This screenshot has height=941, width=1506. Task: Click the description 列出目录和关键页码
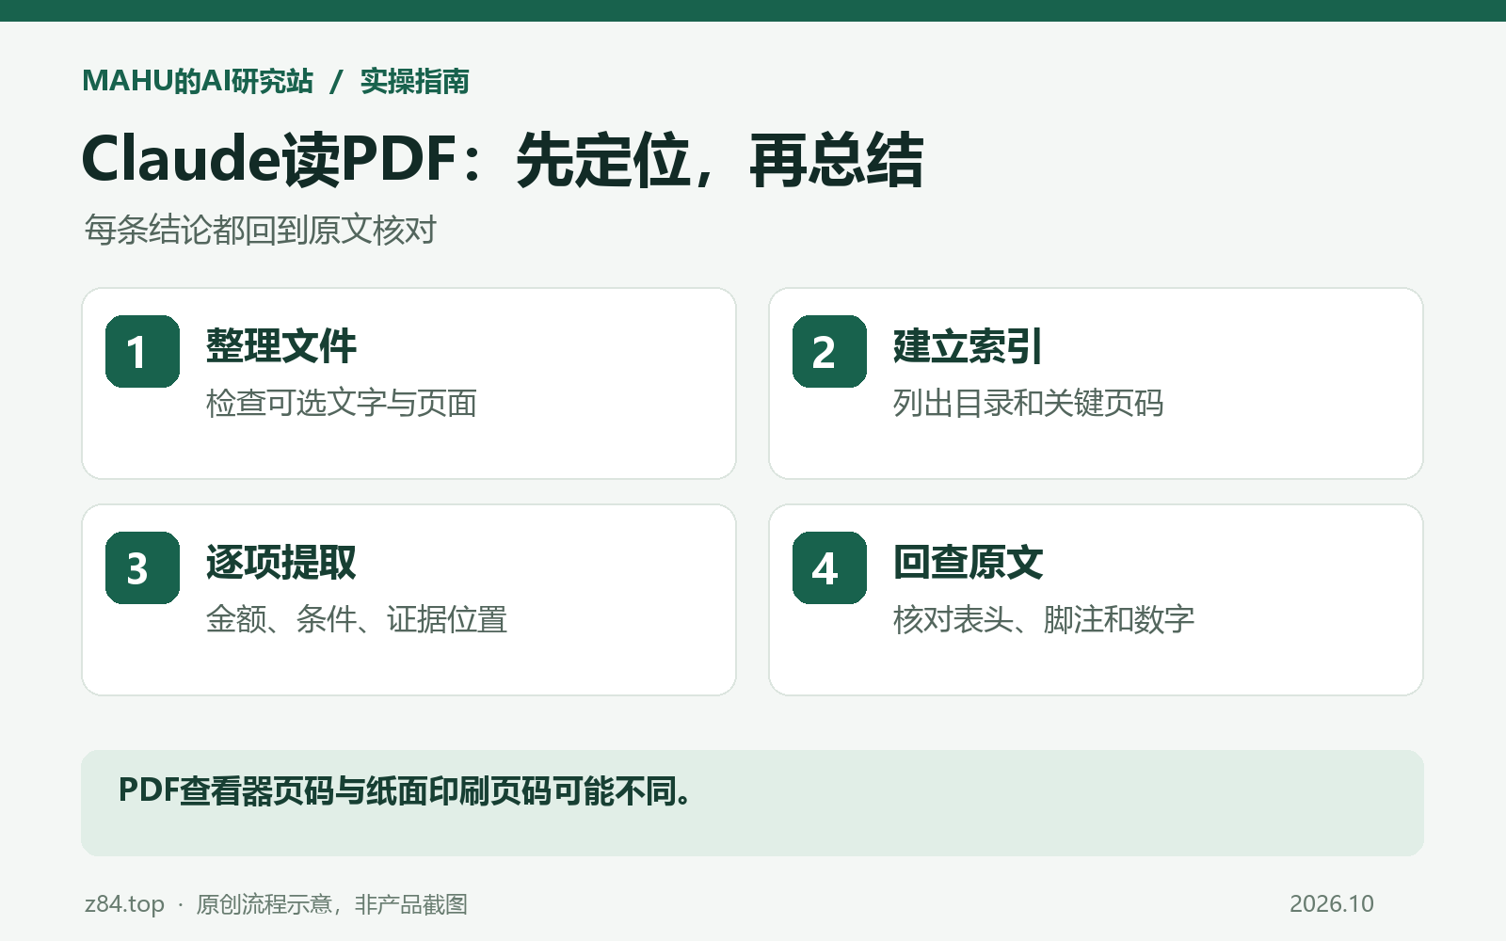coord(1029,403)
